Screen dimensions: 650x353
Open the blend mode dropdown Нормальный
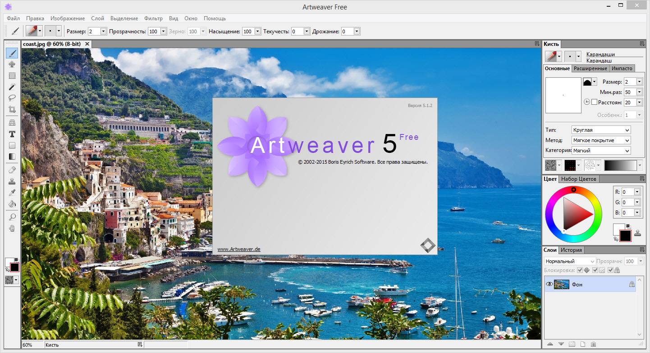tap(570, 261)
